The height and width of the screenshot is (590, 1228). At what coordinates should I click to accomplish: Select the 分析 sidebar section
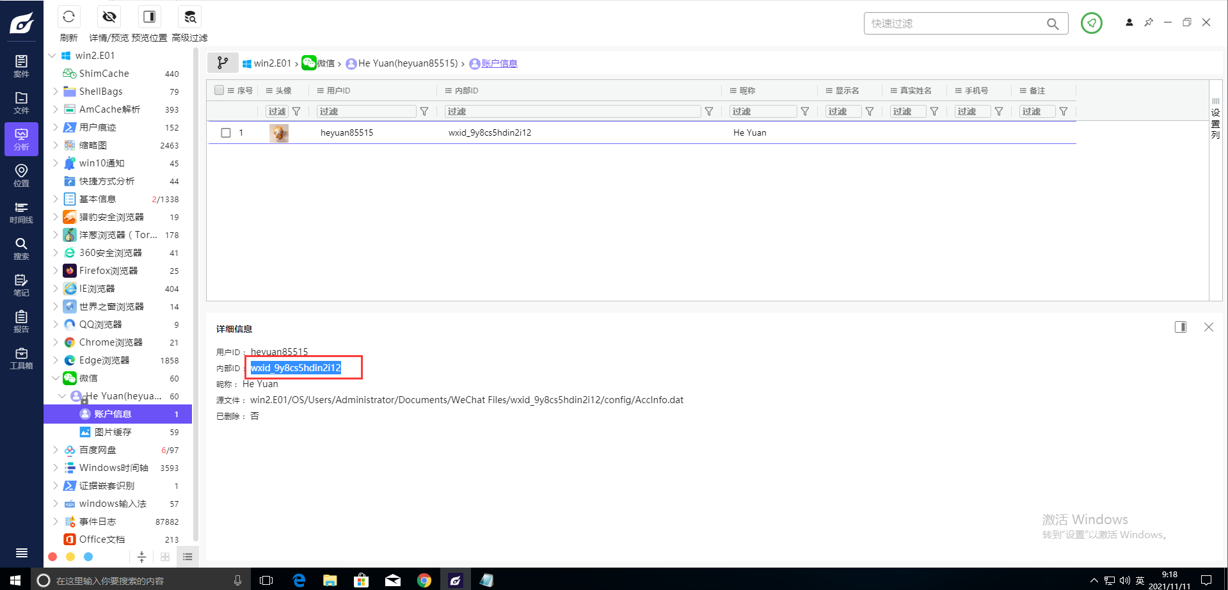pyautogui.click(x=21, y=139)
